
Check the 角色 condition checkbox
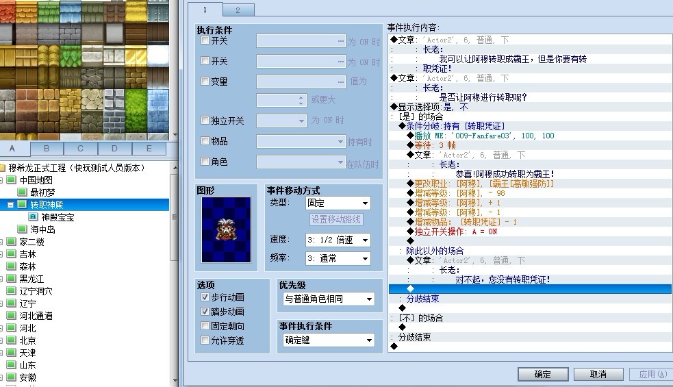[205, 161]
